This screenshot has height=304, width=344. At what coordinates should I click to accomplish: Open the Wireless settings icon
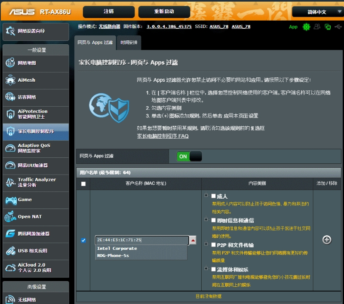coord(10,300)
